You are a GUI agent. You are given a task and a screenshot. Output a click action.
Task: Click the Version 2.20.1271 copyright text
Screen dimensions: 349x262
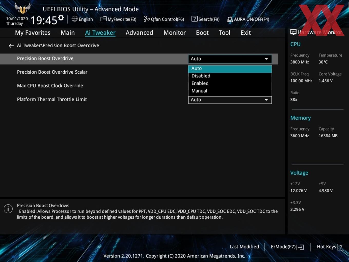174,256
